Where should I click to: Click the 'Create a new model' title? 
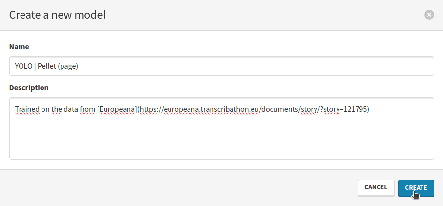[57, 15]
